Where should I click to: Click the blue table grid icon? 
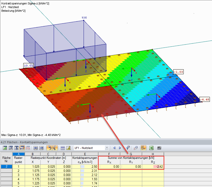[63, 148]
